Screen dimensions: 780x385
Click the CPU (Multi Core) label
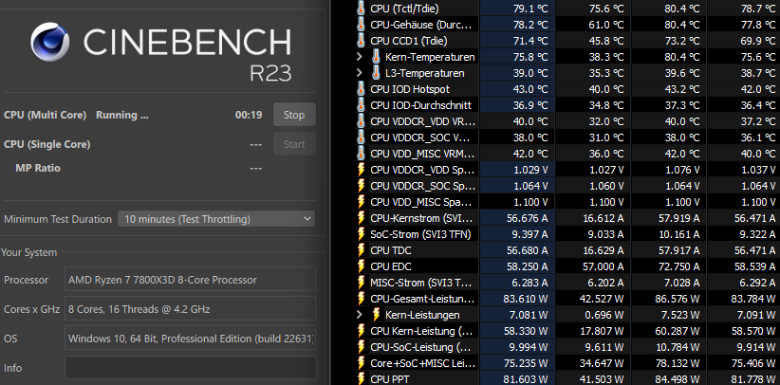click(45, 115)
